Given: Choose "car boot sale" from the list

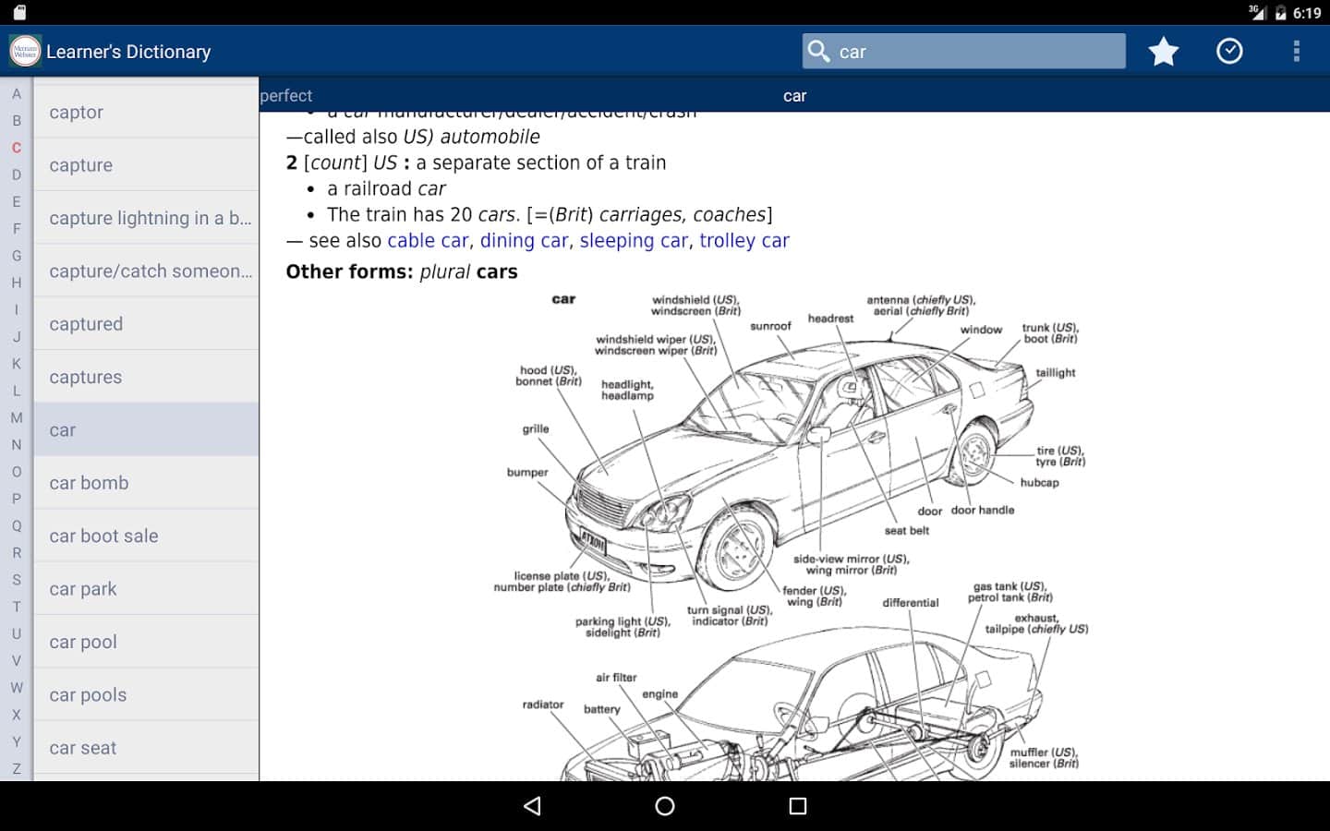Looking at the screenshot, I should (103, 536).
